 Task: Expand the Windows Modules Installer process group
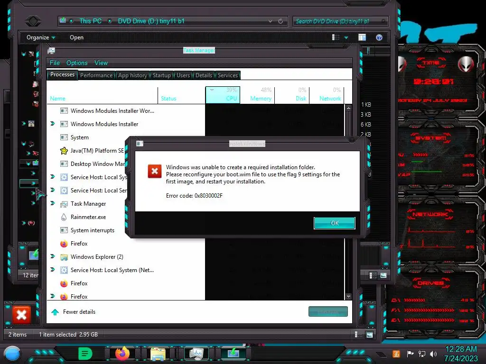click(x=53, y=124)
